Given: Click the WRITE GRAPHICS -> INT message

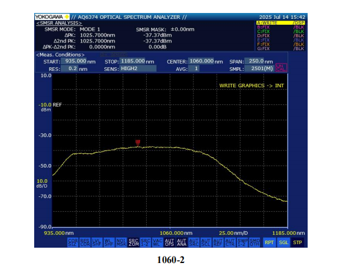Looking at the screenshot, I should click(252, 86).
